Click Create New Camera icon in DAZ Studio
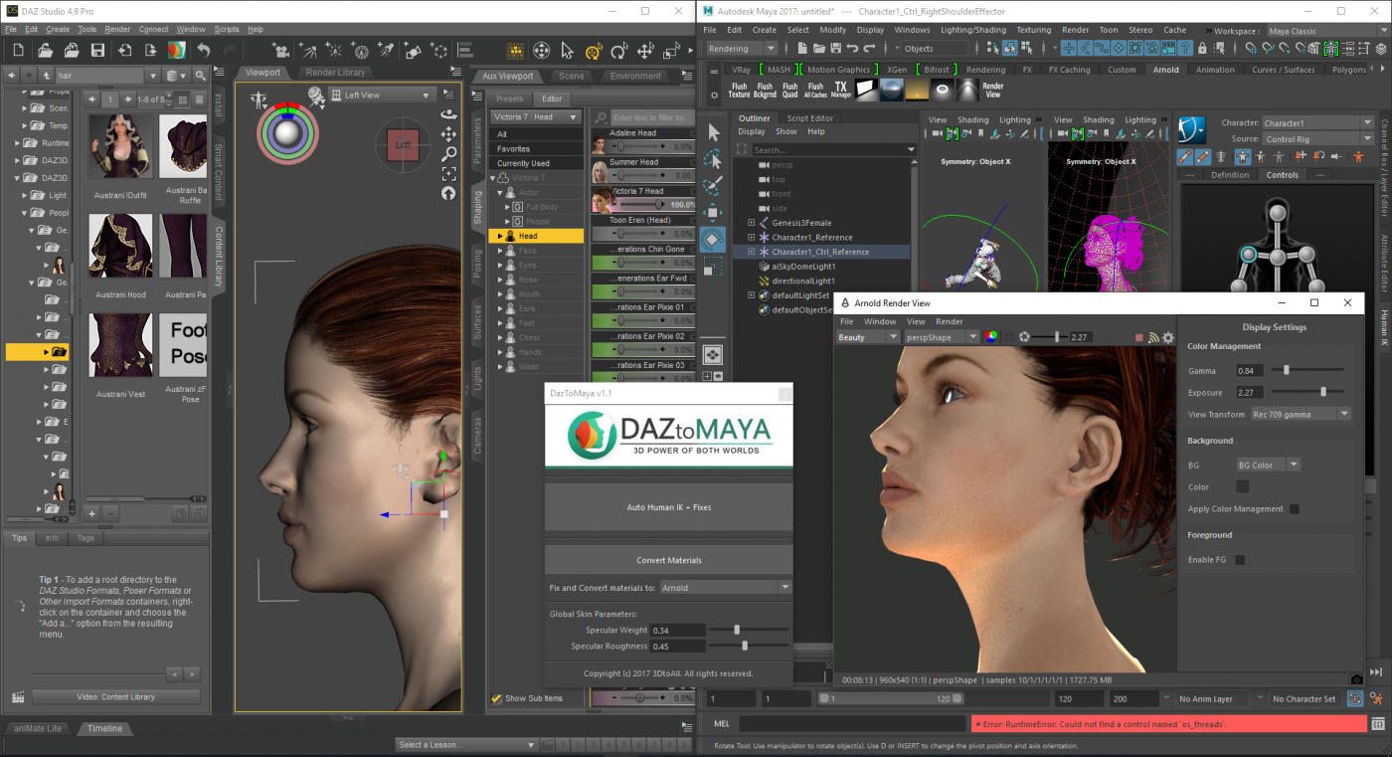Image resolution: width=1392 pixels, height=757 pixels. [281, 50]
